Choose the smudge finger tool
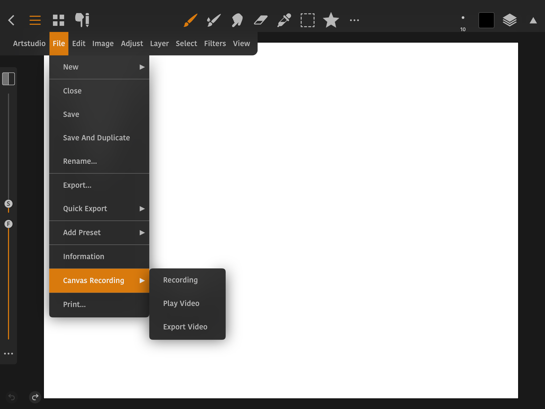The height and width of the screenshot is (409, 545). click(237, 20)
